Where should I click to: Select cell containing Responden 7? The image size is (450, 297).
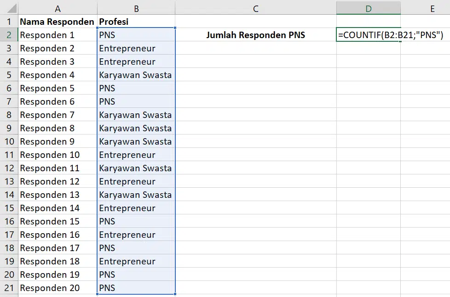pyautogui.click(x=58, y=115)
